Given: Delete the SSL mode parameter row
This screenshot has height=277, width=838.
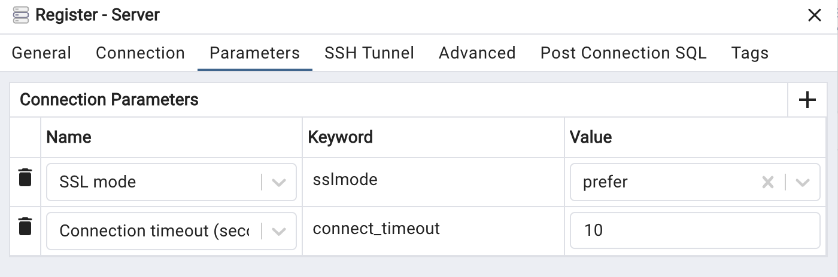Looking at the screenshot, I should point(25,177).
